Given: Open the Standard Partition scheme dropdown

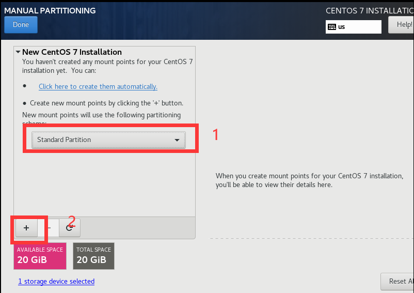Looking at the screenshot, I should click(x=108, y=140).
